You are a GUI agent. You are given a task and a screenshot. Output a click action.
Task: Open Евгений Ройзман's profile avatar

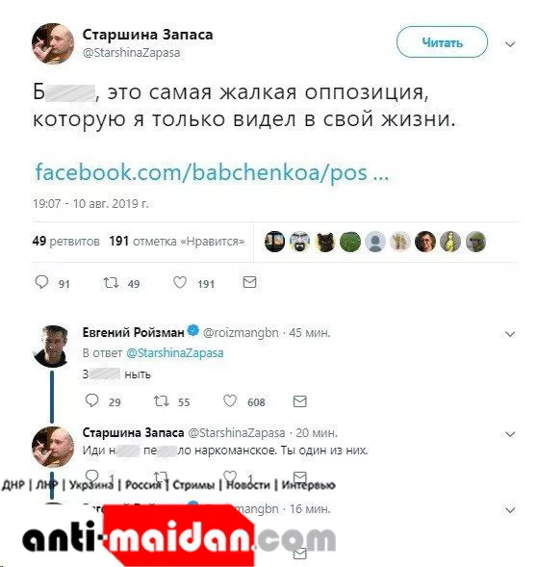click(53, 346)
